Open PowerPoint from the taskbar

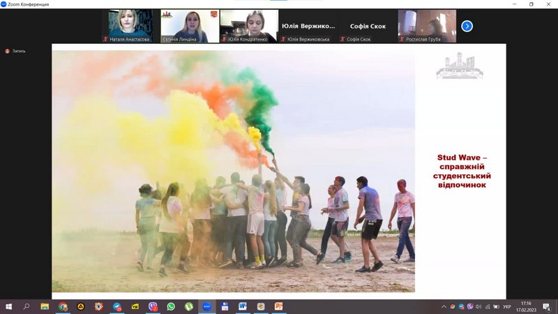(x=278, y=306)
